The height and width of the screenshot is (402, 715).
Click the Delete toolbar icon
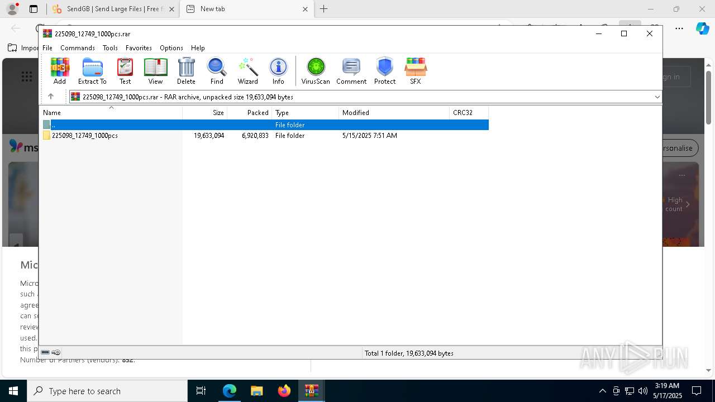coord(186,71)
